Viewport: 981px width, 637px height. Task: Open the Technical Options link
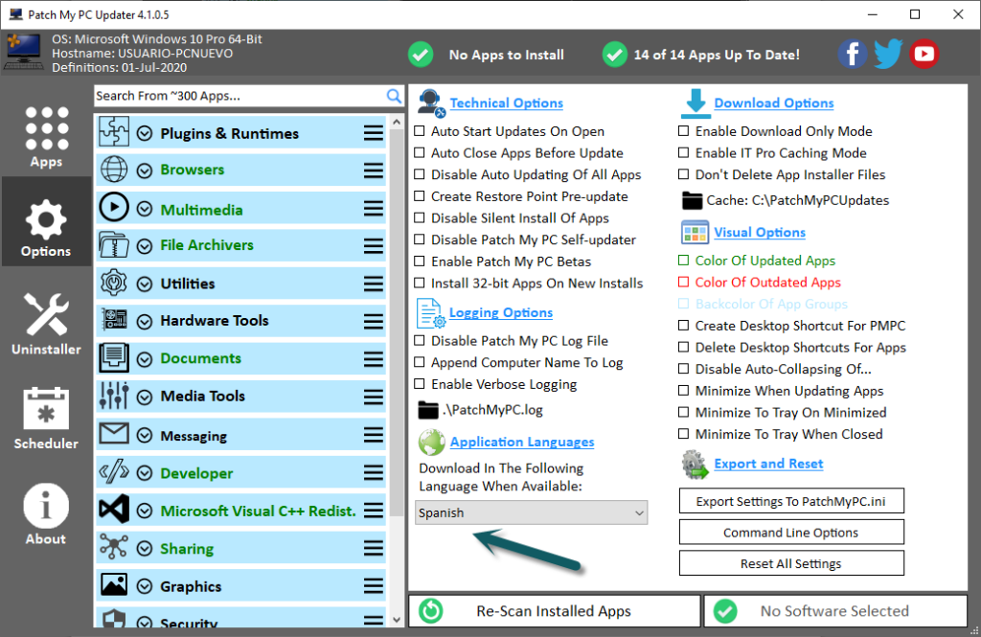tap(506, 102)
